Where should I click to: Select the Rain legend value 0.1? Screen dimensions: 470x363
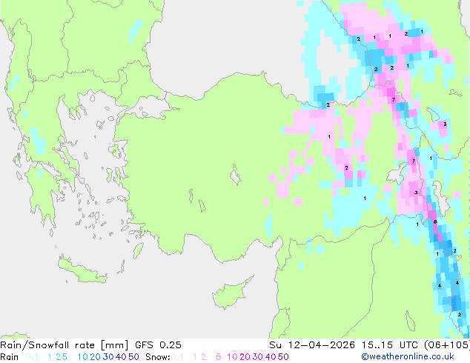click(32, 357)
